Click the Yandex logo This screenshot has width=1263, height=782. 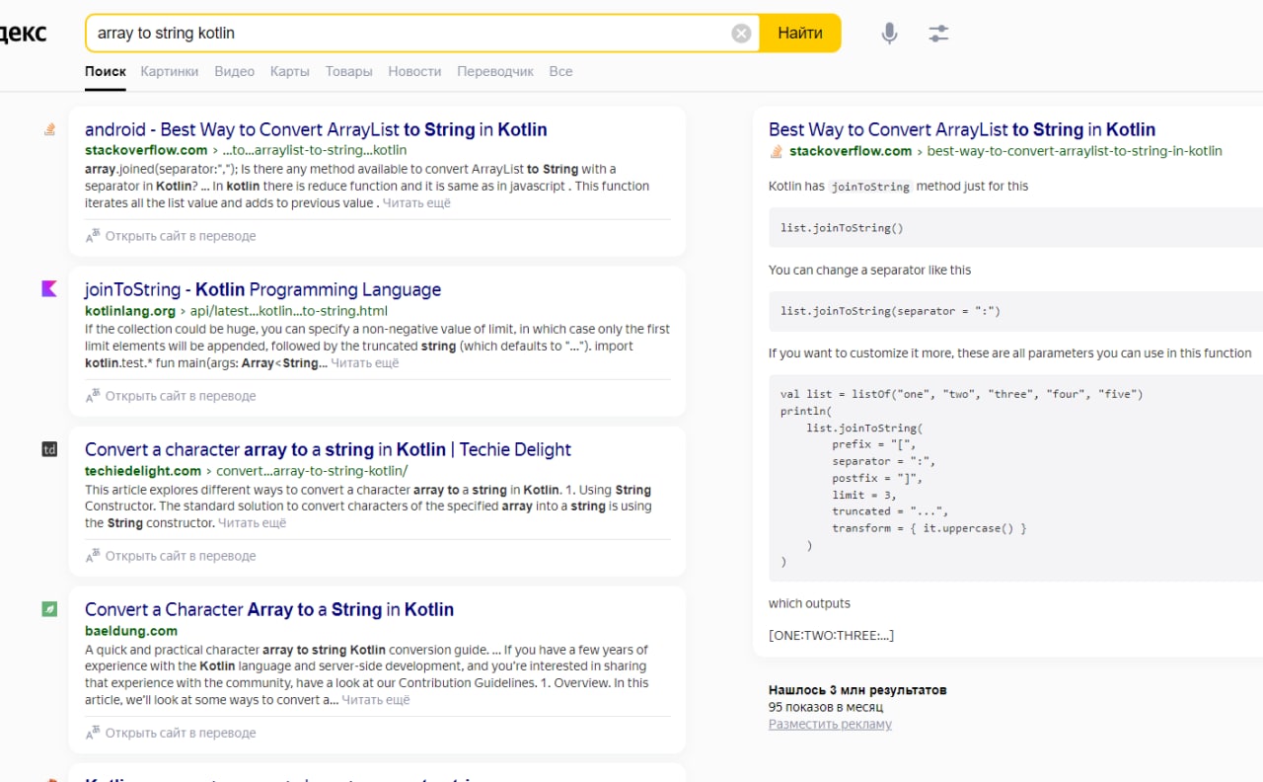coord(23,33)
